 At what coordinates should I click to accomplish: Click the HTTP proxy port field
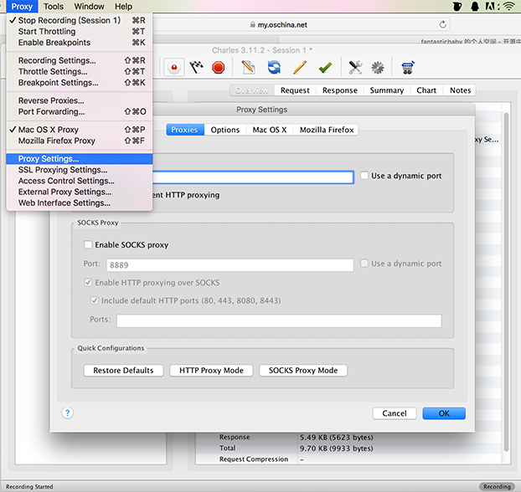pos(253,177)
